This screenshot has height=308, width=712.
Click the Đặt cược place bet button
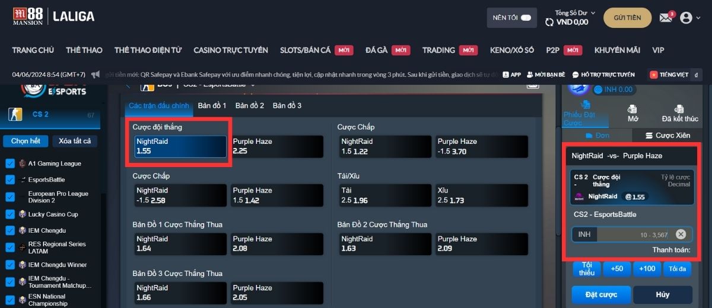[601, 294]
